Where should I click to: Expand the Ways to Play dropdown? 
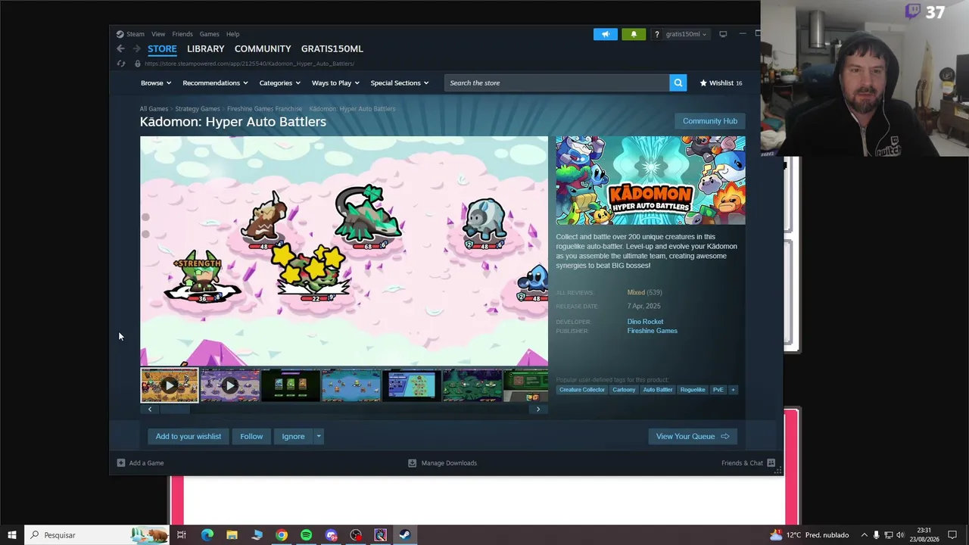[x=335, y=83]
